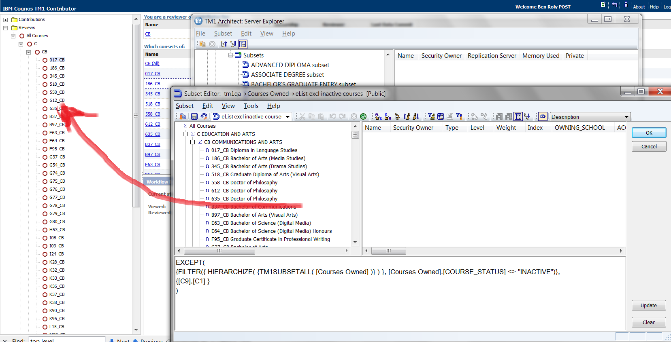671x342 pixels.
Task: Select 'E63_CB Bachelor of Science (Digital Media)' element
Action: (x=261, y=223)
